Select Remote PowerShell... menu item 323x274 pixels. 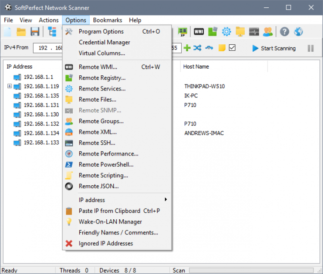[117, 165]
